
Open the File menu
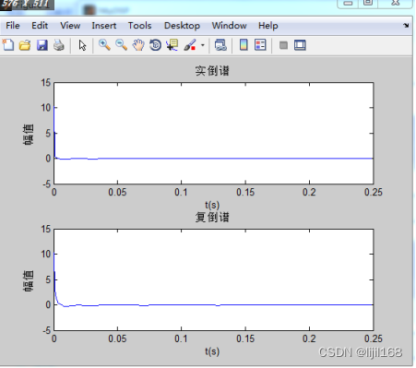[13, 26]
